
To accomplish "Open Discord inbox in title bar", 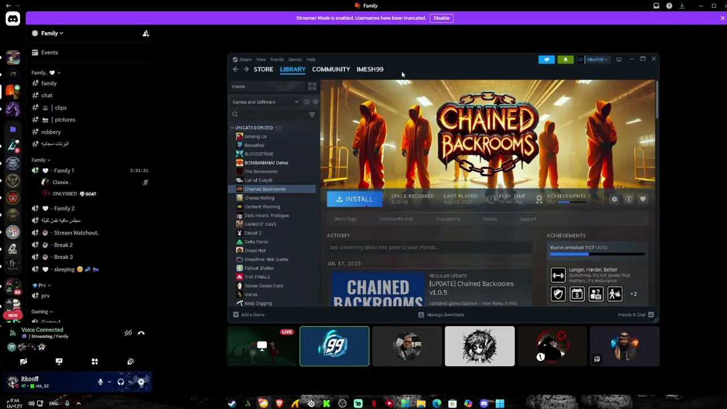I will point(657,6).
